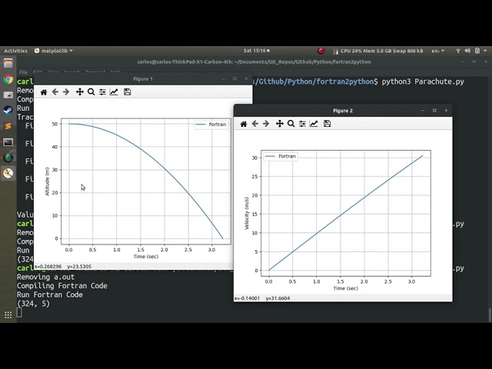Click Forward arrow in Figure 1 toolbar
Screen dimensions: 492x369
point(66,92)
